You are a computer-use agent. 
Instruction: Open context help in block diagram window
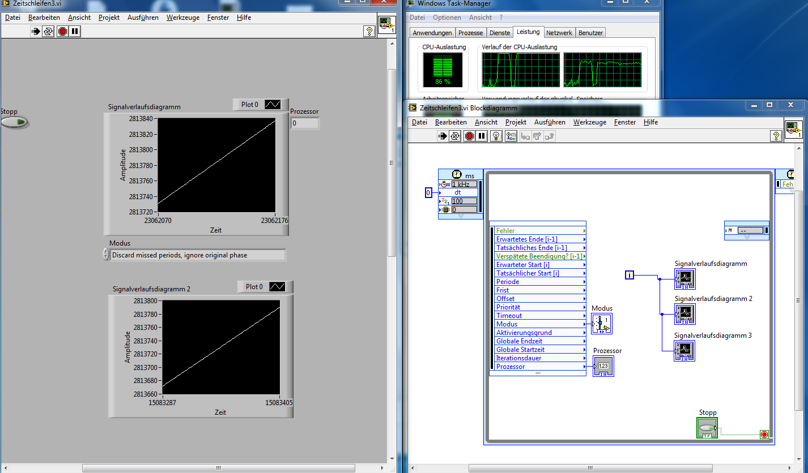click(776, 136)
